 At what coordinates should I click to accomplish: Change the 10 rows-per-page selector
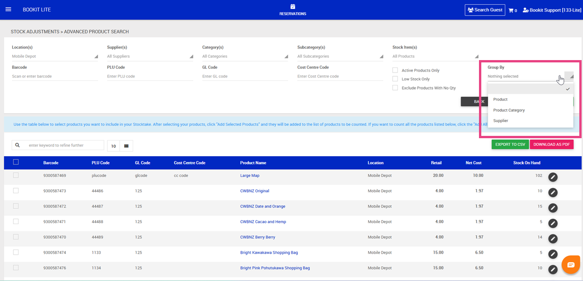[x=113, y=146]
